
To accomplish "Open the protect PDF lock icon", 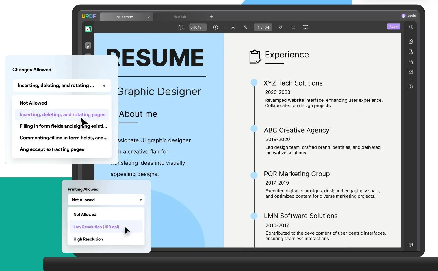I will point(411,51).
